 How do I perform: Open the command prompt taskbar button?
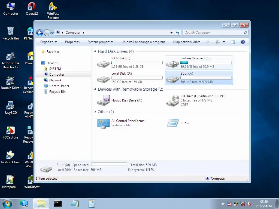pyautogui.click(x=58, y=204)
